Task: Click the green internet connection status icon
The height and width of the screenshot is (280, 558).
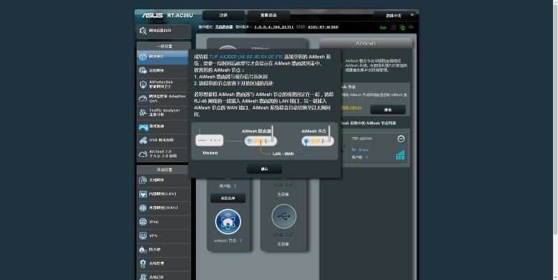Action: (x=402, y=27)
